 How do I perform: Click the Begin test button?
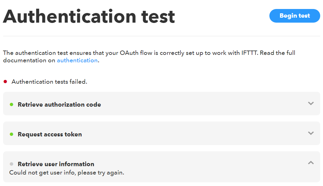(294, 16)
